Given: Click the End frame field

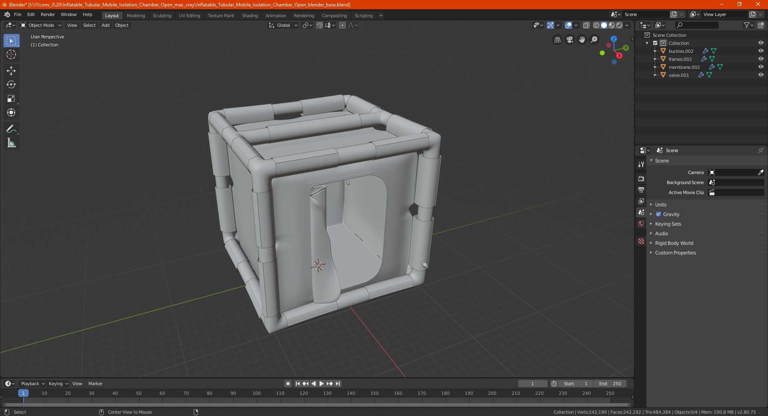Looking at the screenshot, I should click(610, 384).
